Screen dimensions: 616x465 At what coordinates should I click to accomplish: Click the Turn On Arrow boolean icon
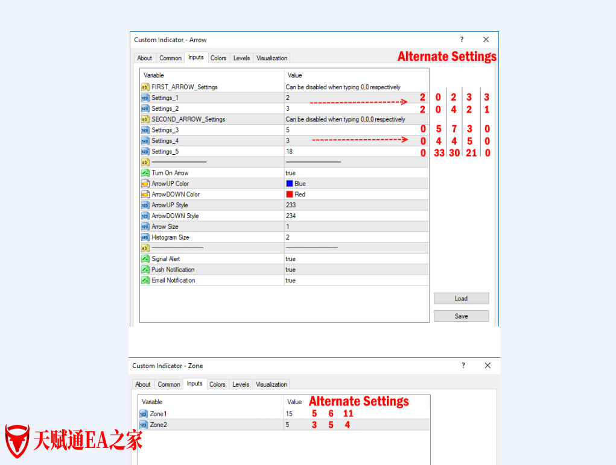tap(145, 173)
